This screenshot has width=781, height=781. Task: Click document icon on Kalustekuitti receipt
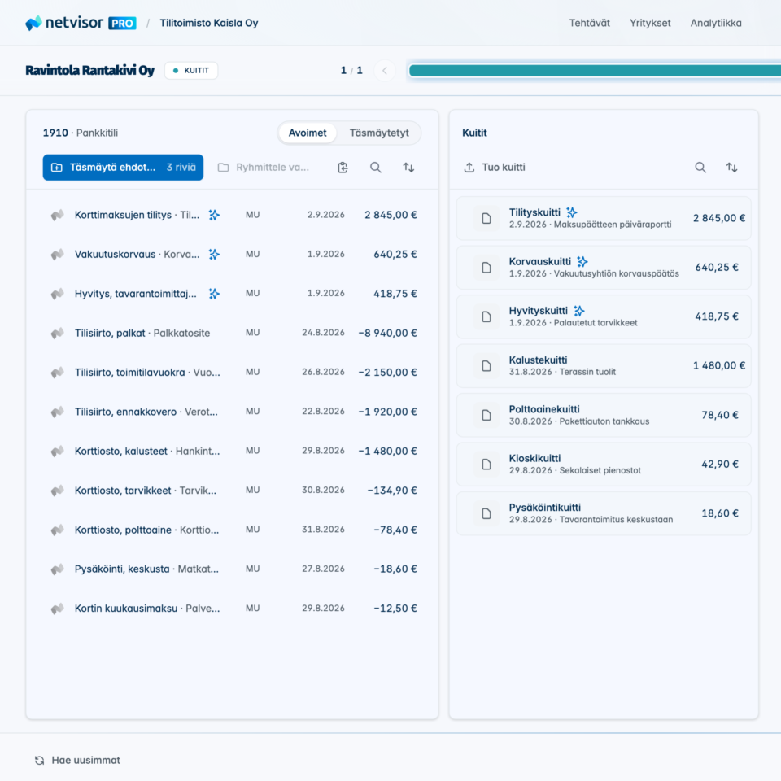click(486, 365)
